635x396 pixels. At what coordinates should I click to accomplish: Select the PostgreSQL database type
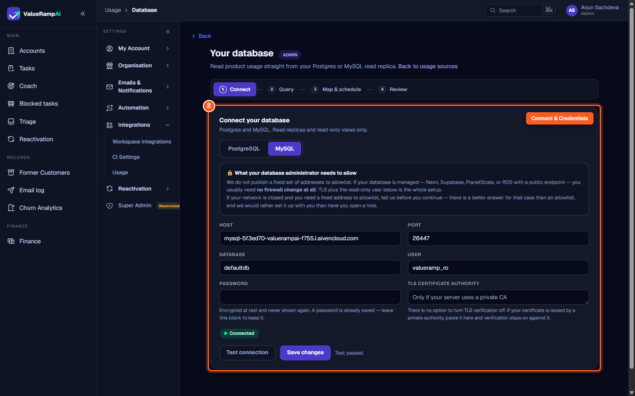coord(244,149)
